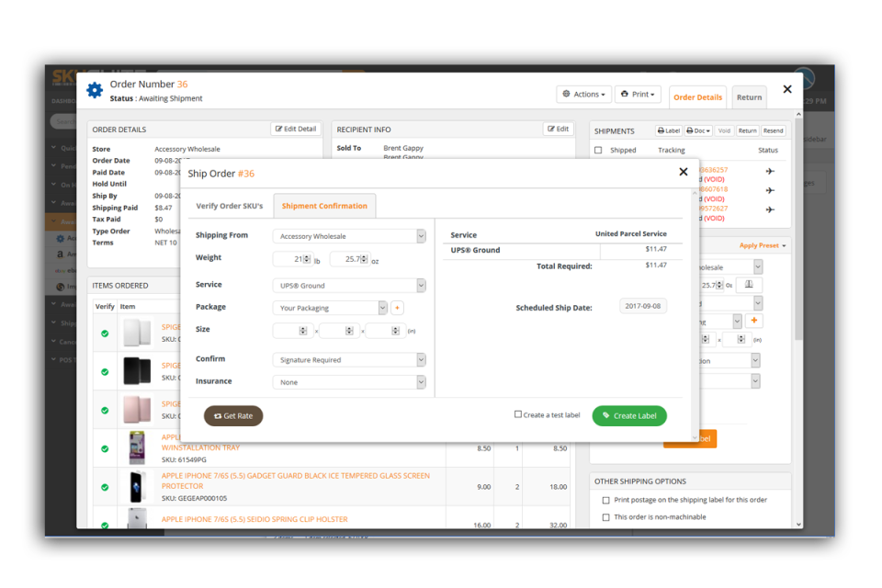Open the Service dropdown showing UPS® Ground
Screen dimensions: 882x588
click(x=349, y=285)
